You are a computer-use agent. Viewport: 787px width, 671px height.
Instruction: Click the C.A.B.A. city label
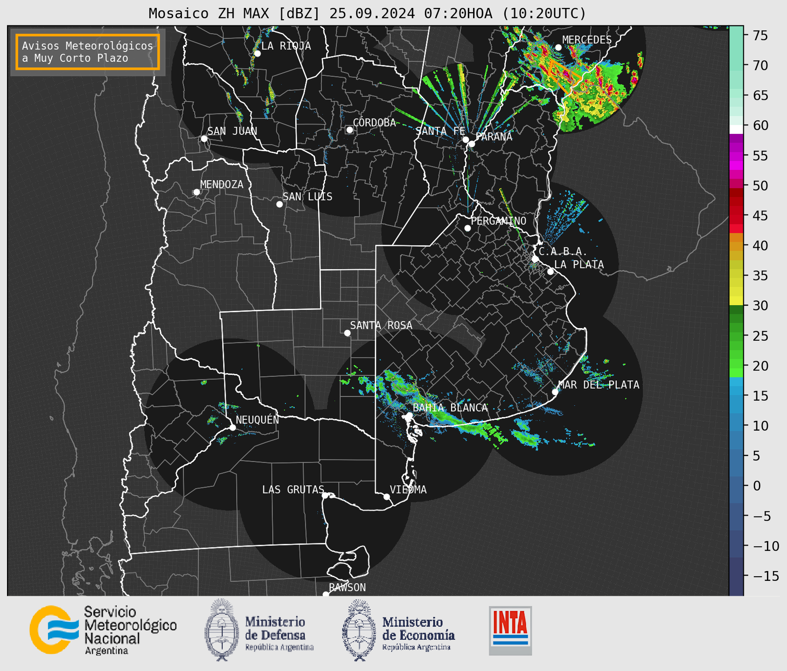pyautogui.click(x=563, y=252)
